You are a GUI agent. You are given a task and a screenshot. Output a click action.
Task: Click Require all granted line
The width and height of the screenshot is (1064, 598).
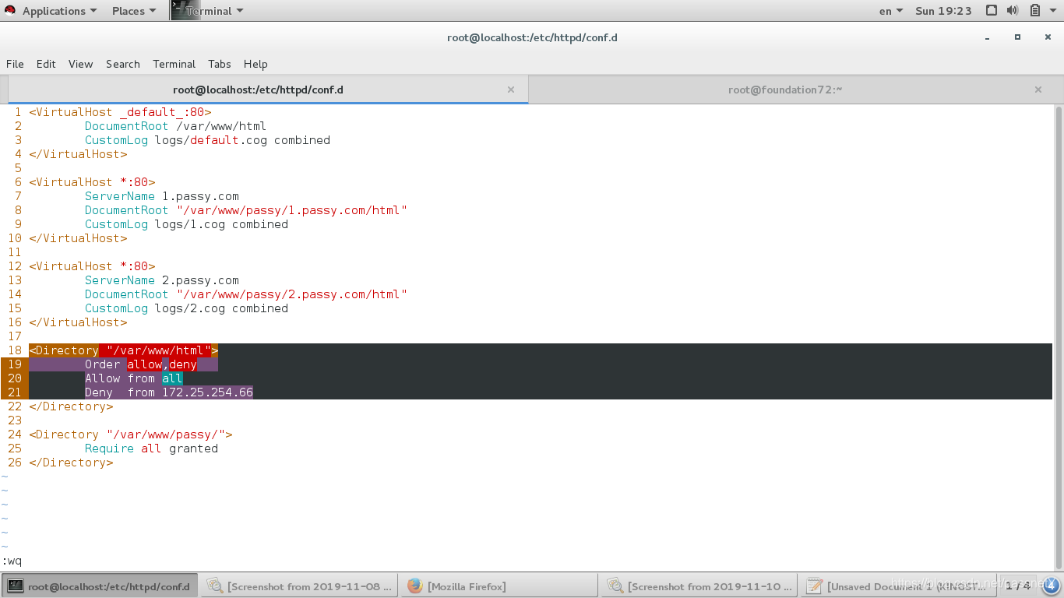click(x=151, y=448)
